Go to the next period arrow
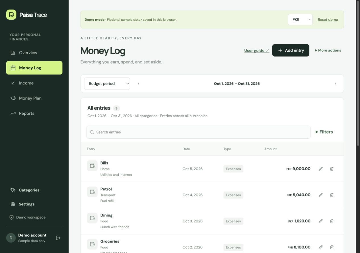The height and width of the screenshot is (253, 360). click(x=335, y=84)
